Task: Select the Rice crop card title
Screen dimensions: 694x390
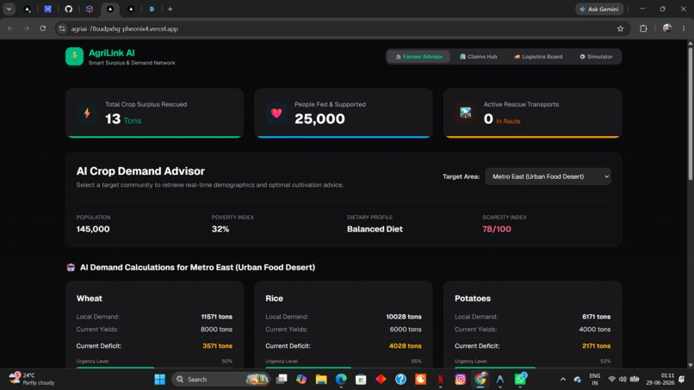Action: [274, 299]
